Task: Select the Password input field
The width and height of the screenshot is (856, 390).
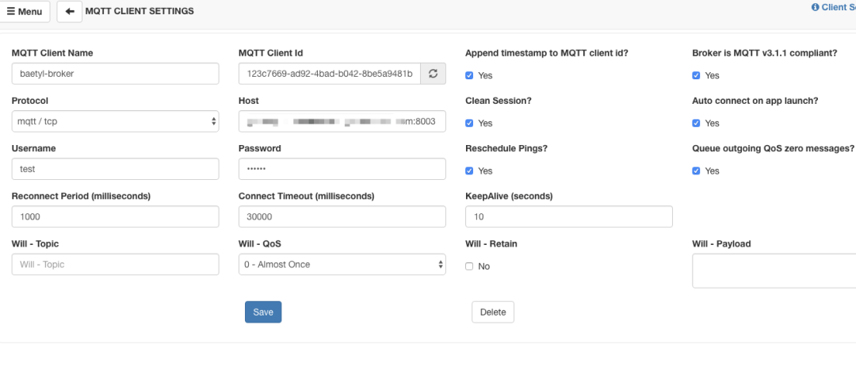Action: tap(342, 169)
